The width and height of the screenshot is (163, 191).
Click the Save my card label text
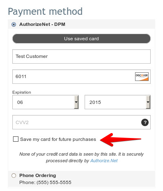(x=58, y=139)
